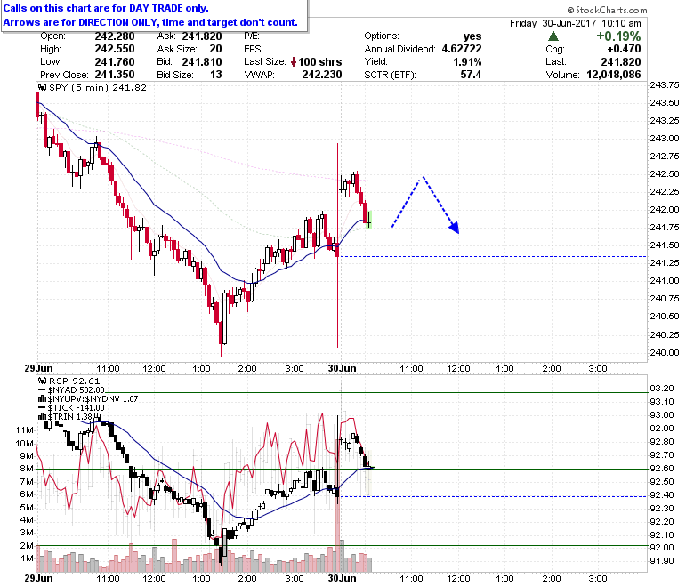Click the bar icon beside $NYUPV:$NYDNV

click(x=43, y=399)
